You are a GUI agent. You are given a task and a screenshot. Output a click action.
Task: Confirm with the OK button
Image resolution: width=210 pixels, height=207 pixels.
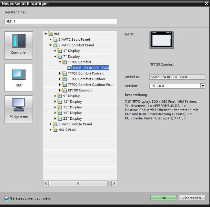click(x=164, y=198)
